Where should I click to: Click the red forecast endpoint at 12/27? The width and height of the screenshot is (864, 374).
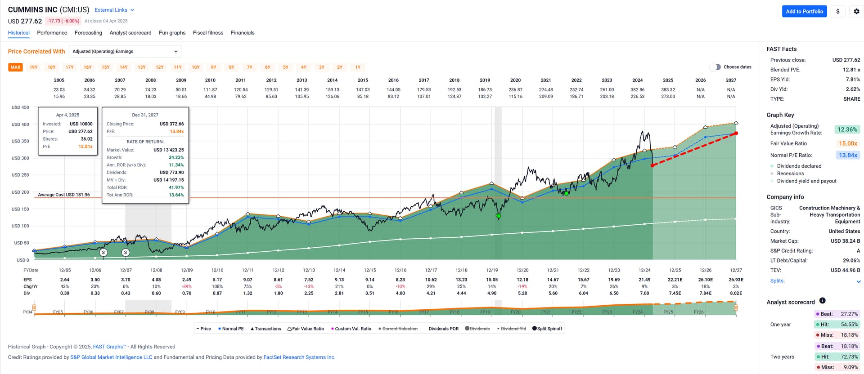click(x=736, y=134)
